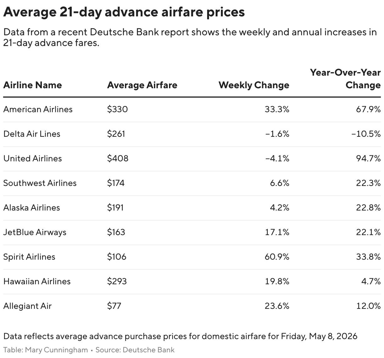Click United's 94.7% year-over-year value
384x358 pixels.
pos(368,158)
